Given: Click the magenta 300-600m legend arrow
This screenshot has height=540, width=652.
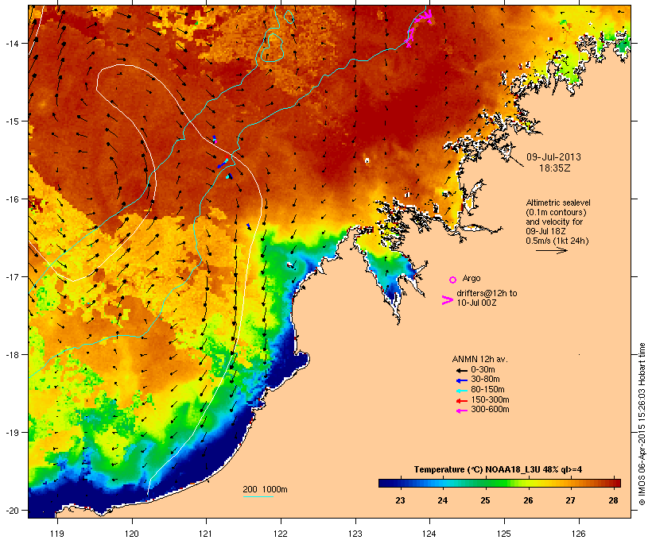Looking at the screenshot, I should [461, 411].
